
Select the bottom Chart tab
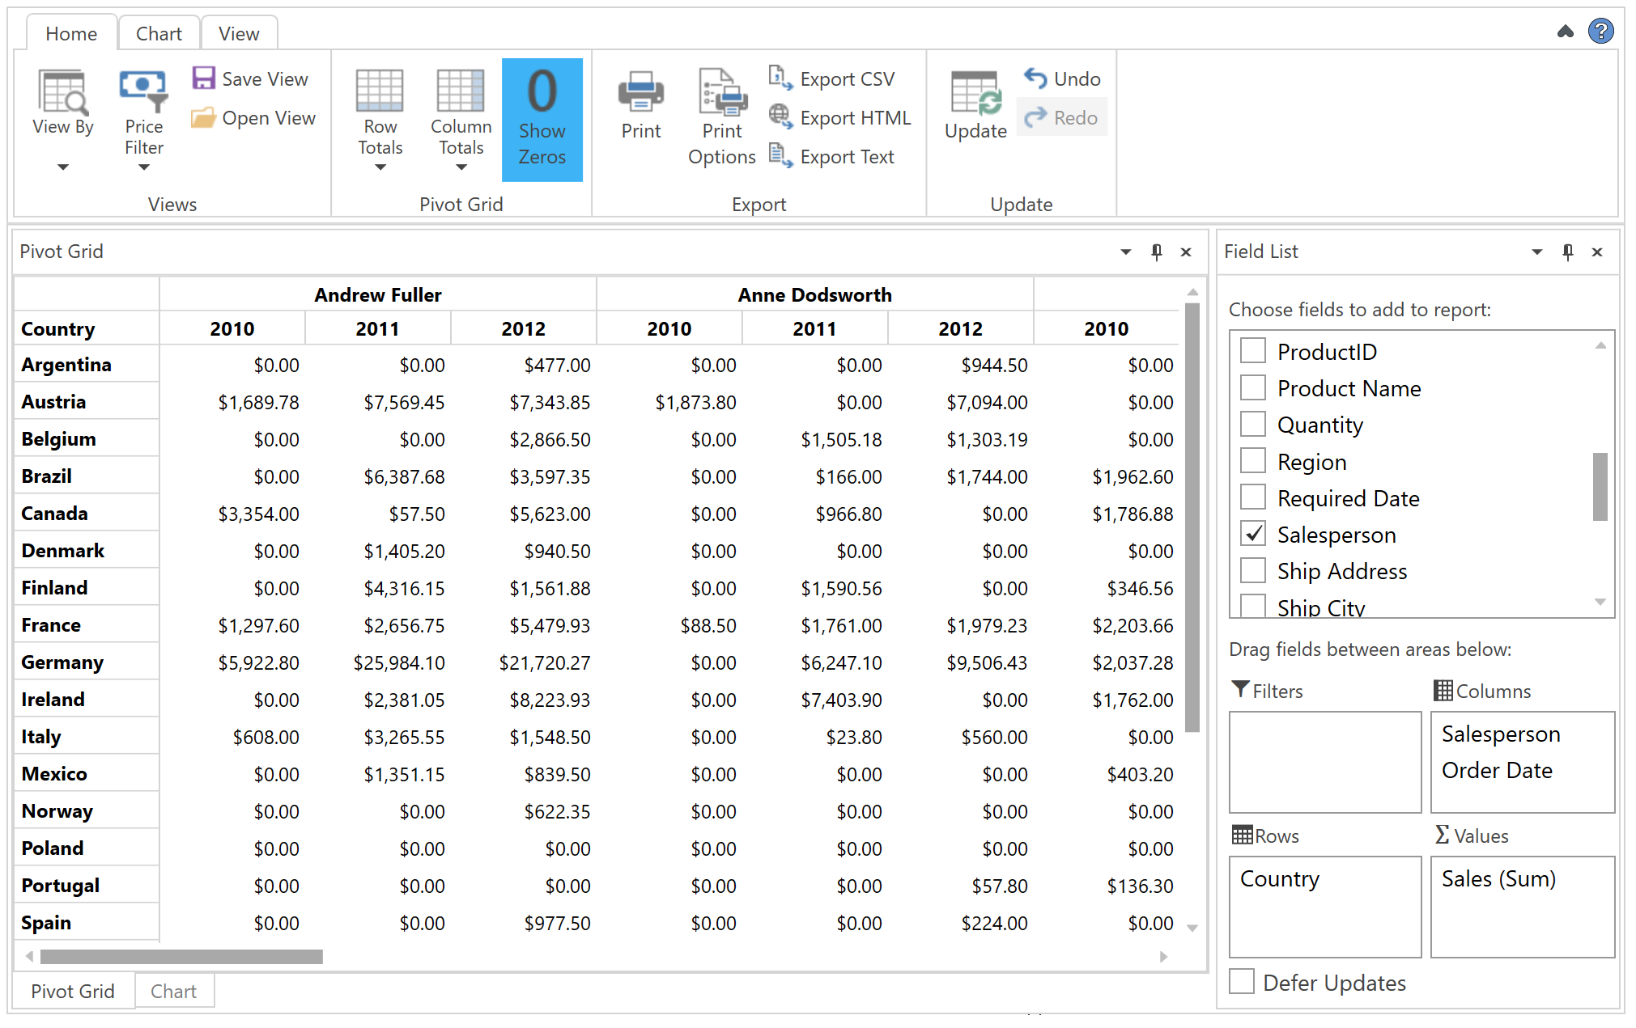(x=173, y=991)
